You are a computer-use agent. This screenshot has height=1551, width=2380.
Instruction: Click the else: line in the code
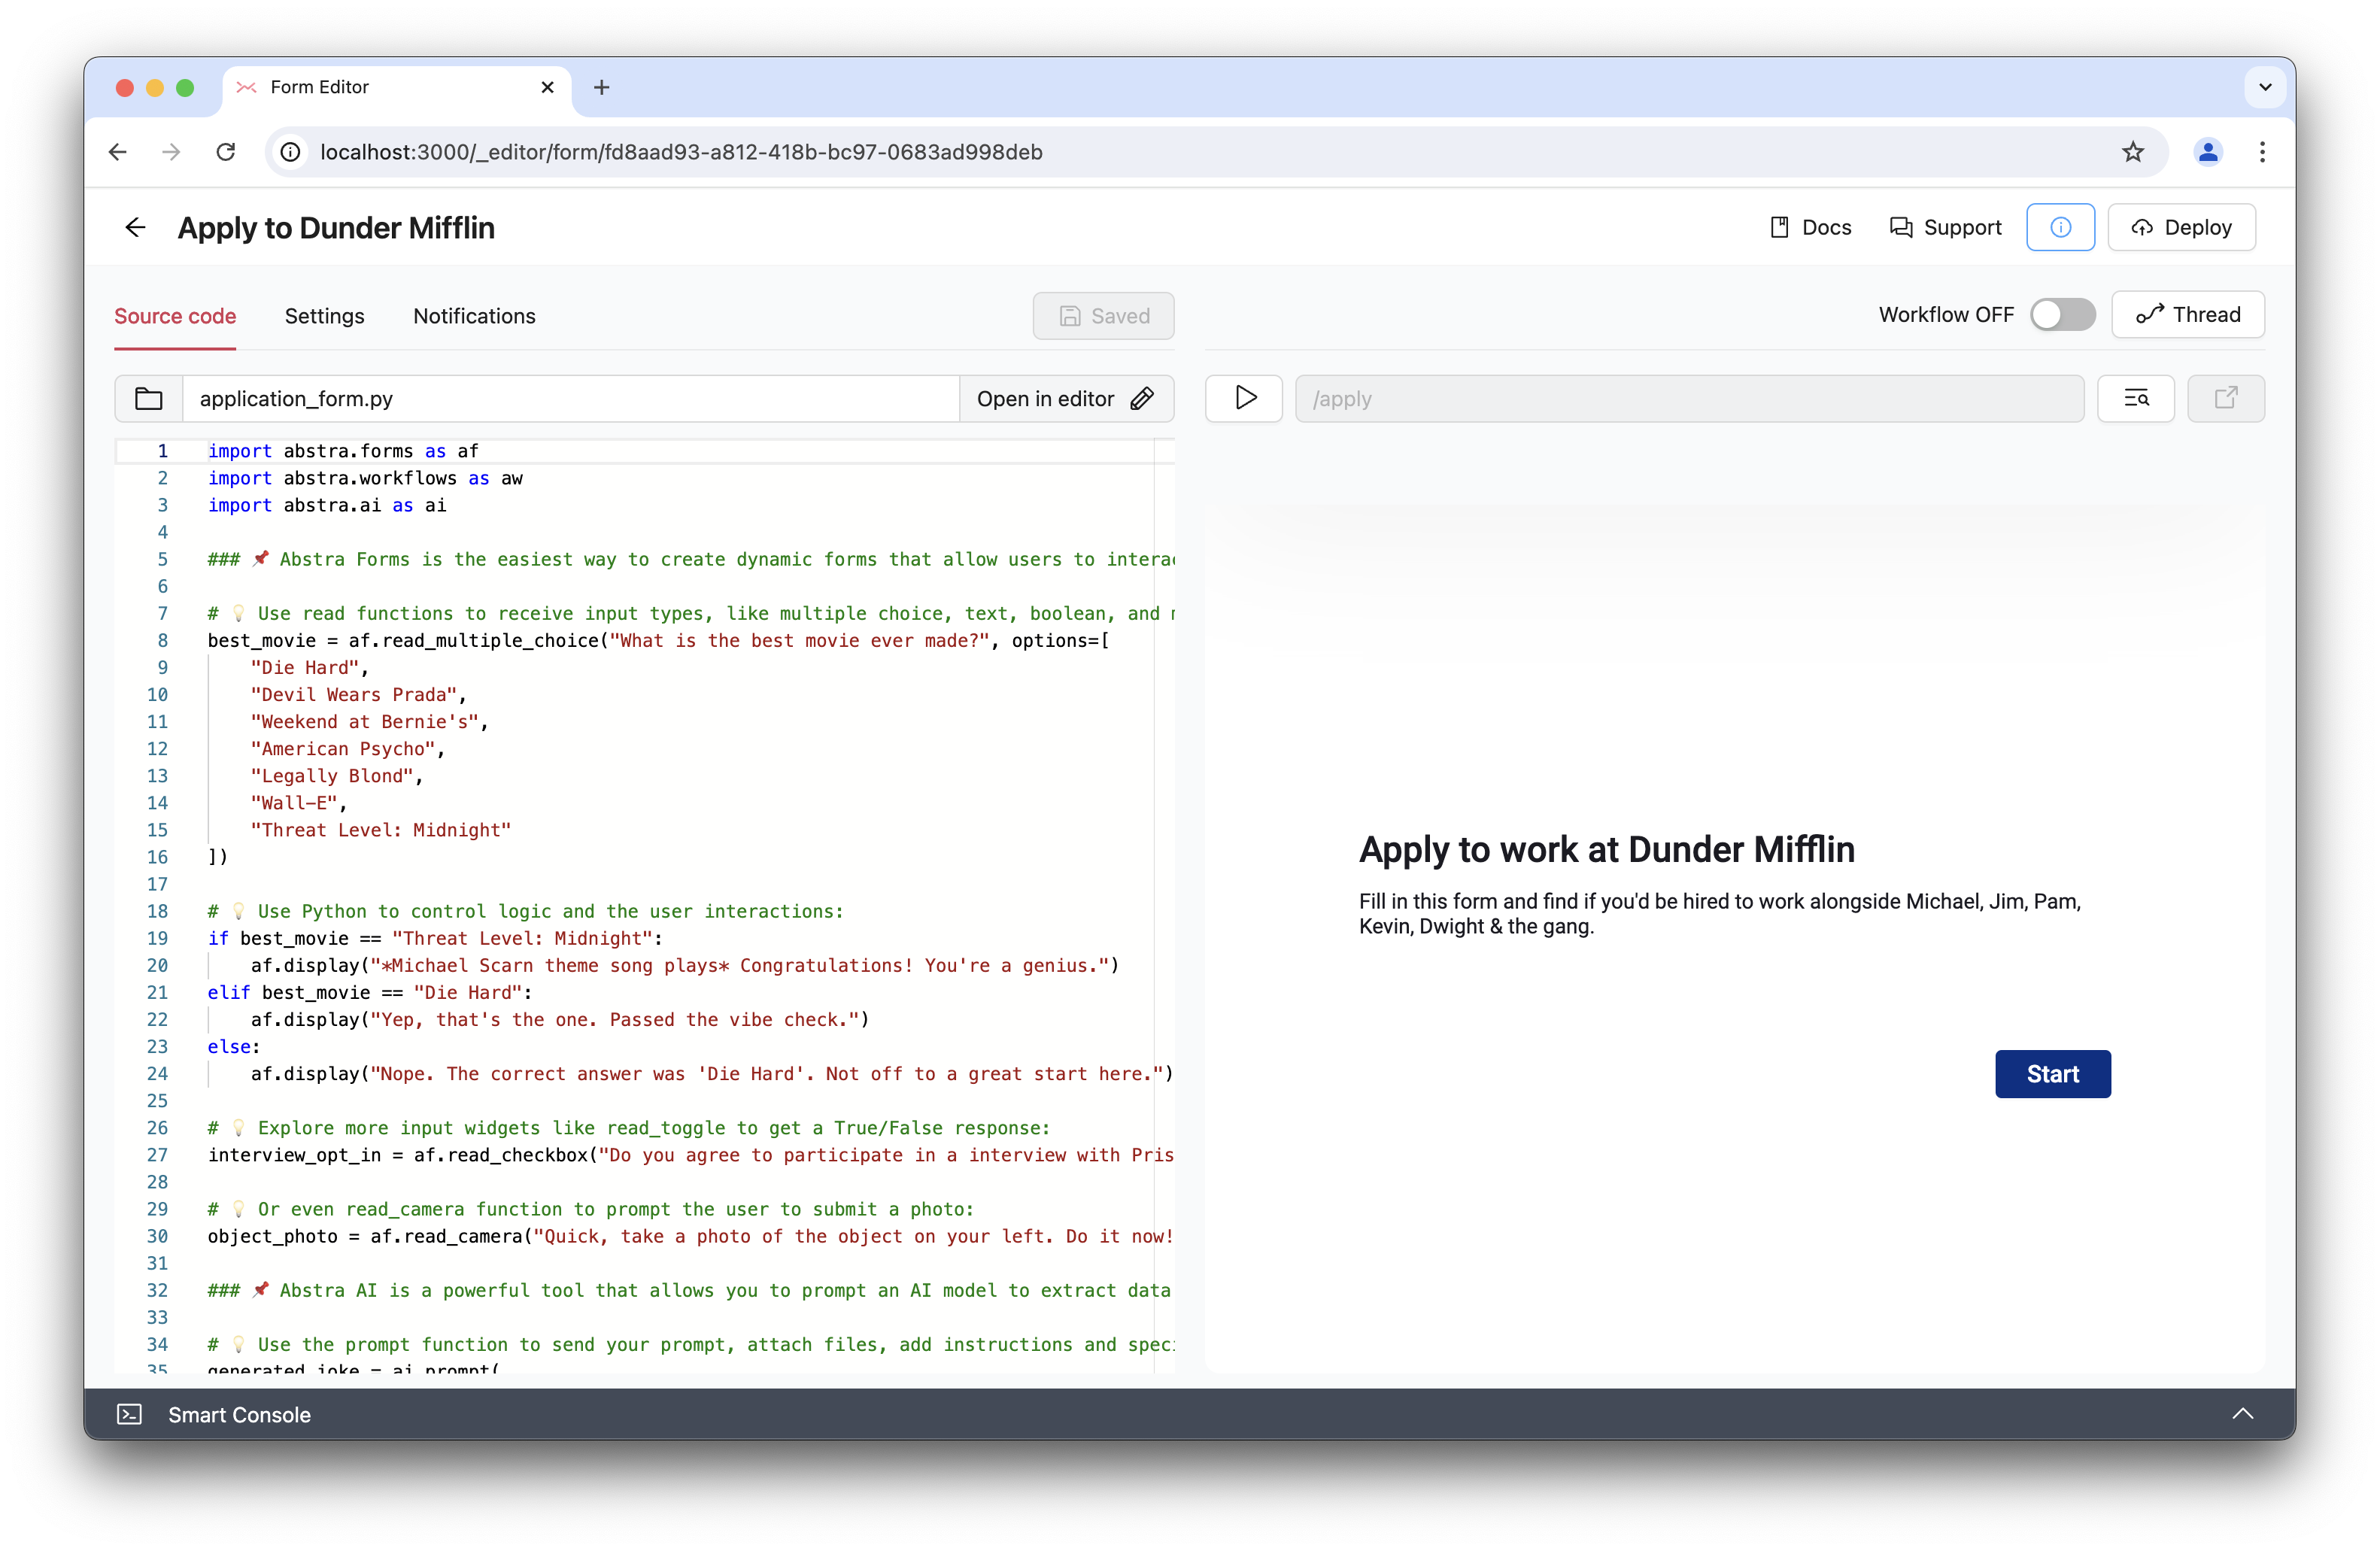point(233,1047)
